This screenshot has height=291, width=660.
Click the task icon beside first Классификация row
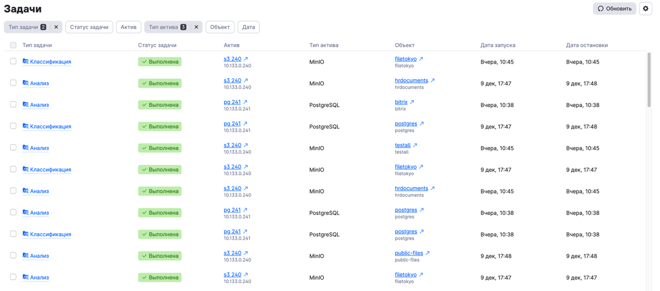(25, 61)
